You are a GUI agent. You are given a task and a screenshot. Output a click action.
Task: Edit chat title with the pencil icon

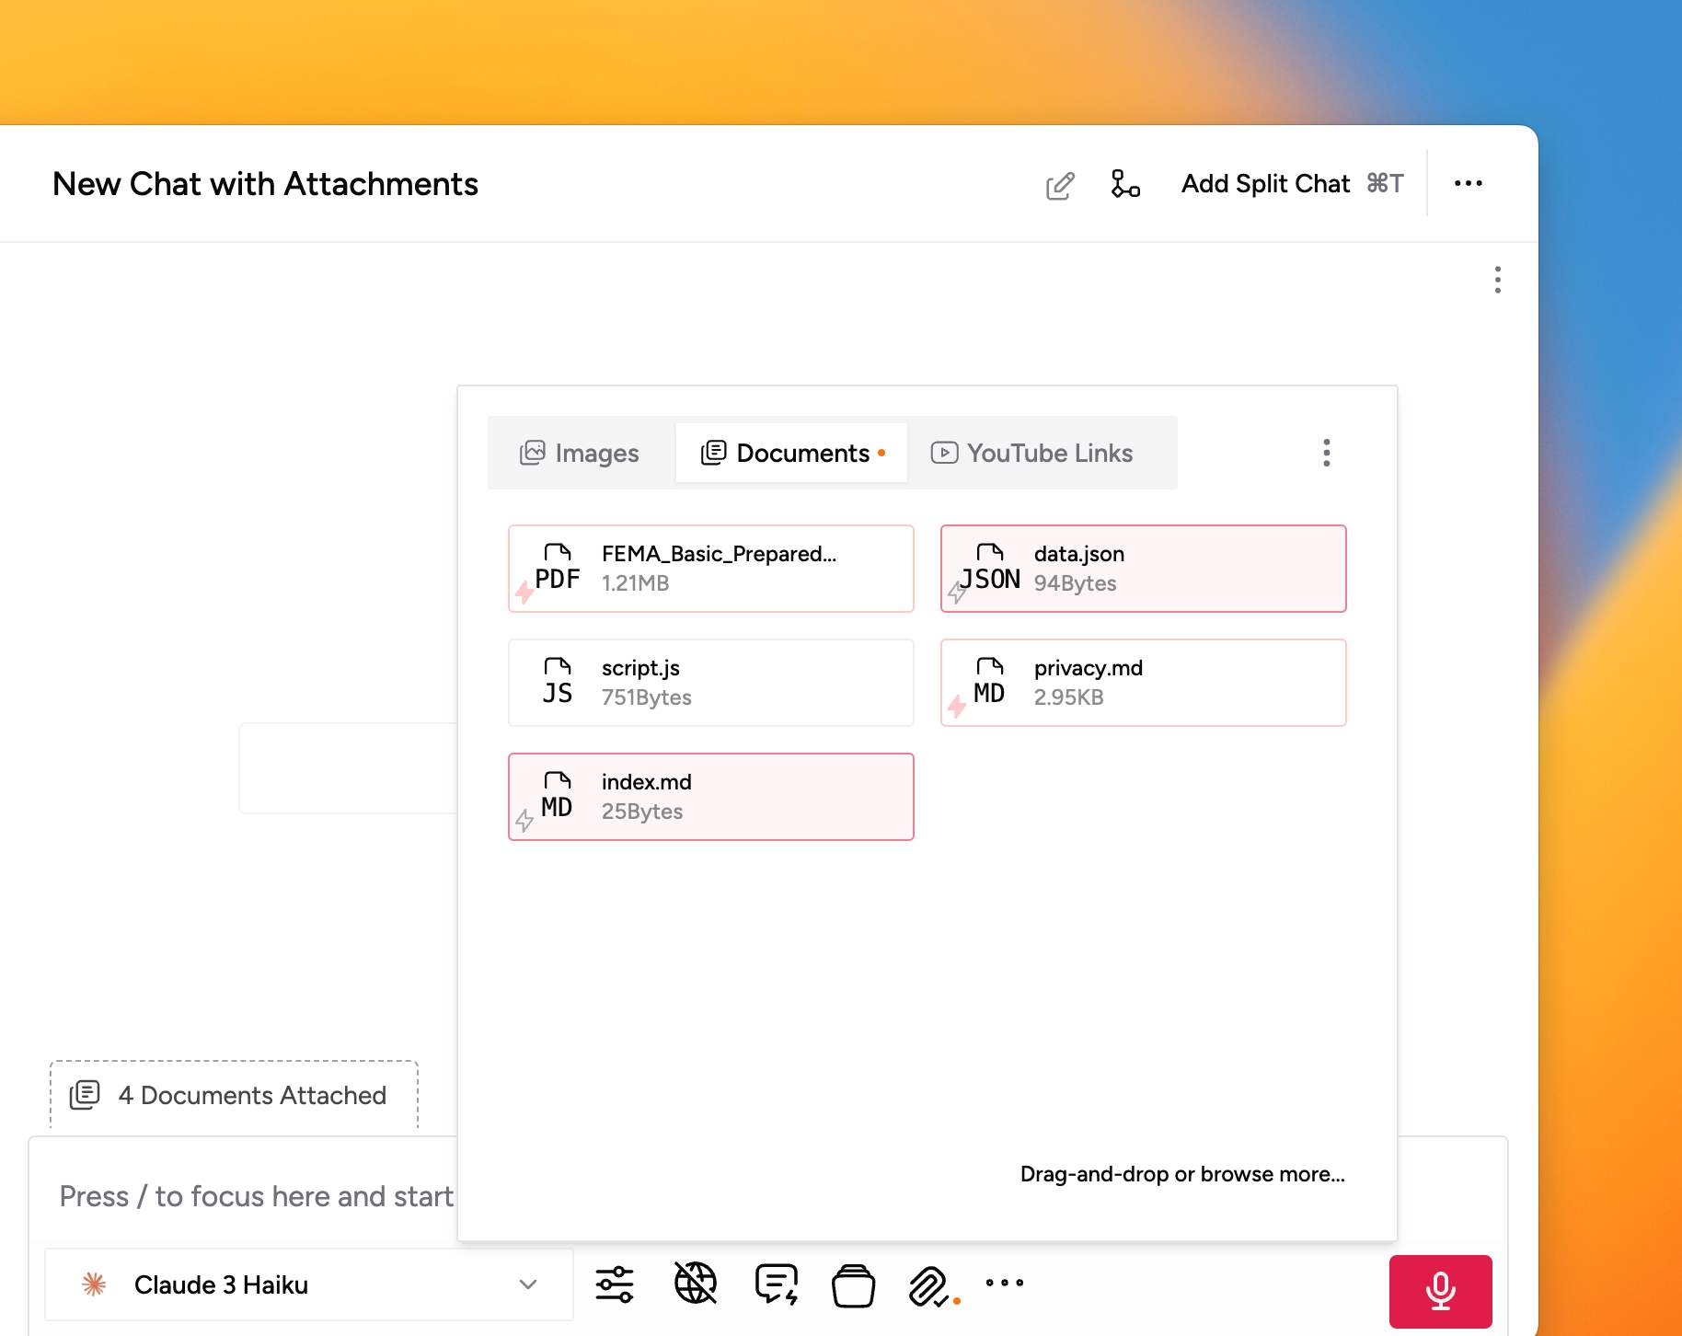[x=1060, y=184]
